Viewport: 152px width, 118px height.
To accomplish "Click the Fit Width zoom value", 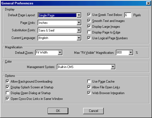I will coord(42,52).
